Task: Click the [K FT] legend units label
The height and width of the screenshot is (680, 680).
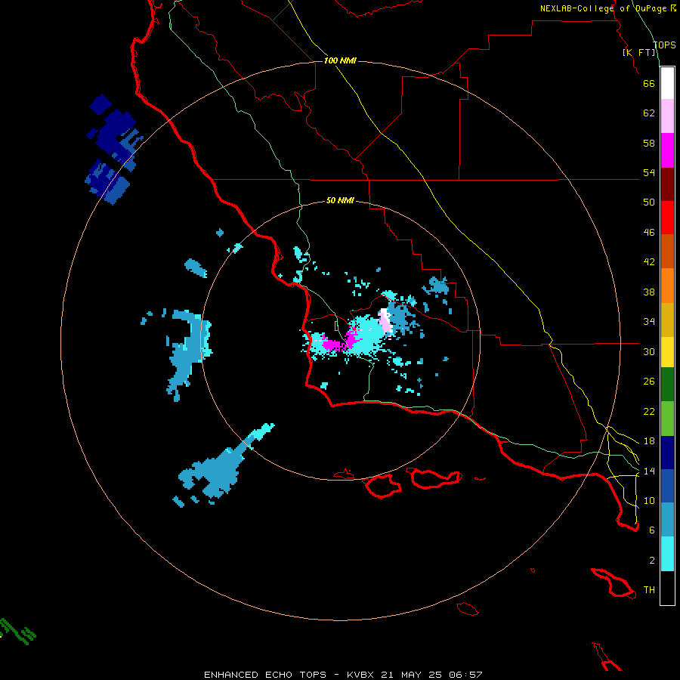Action: 638,52
